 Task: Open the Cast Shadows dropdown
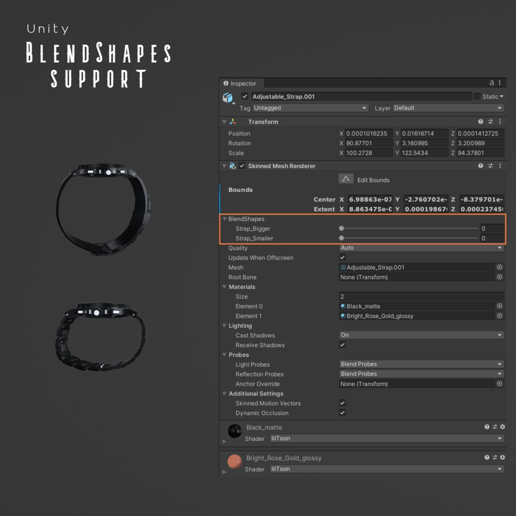[421, 335]
